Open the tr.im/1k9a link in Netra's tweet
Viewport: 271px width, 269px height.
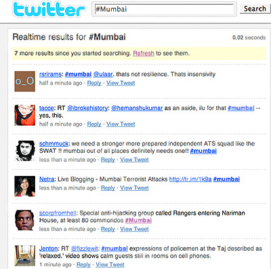point(190,179)
